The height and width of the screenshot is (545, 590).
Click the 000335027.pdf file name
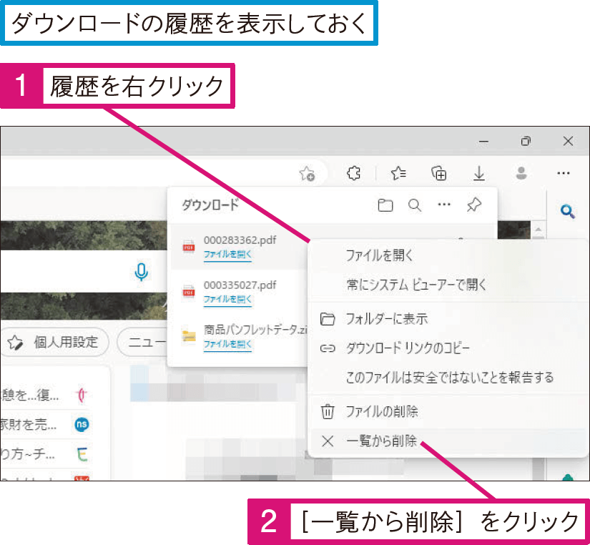click(240, 285)
